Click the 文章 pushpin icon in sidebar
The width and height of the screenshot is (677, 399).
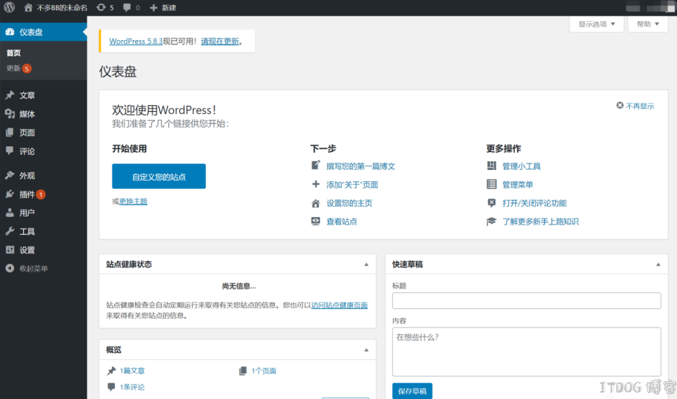pos(10,95)
